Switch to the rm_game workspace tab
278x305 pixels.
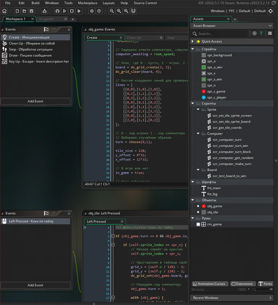(x=46, y=19)
